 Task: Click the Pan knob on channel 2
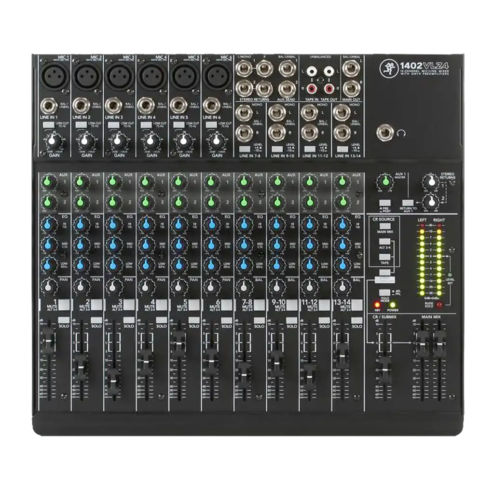[x=80, y=287]
